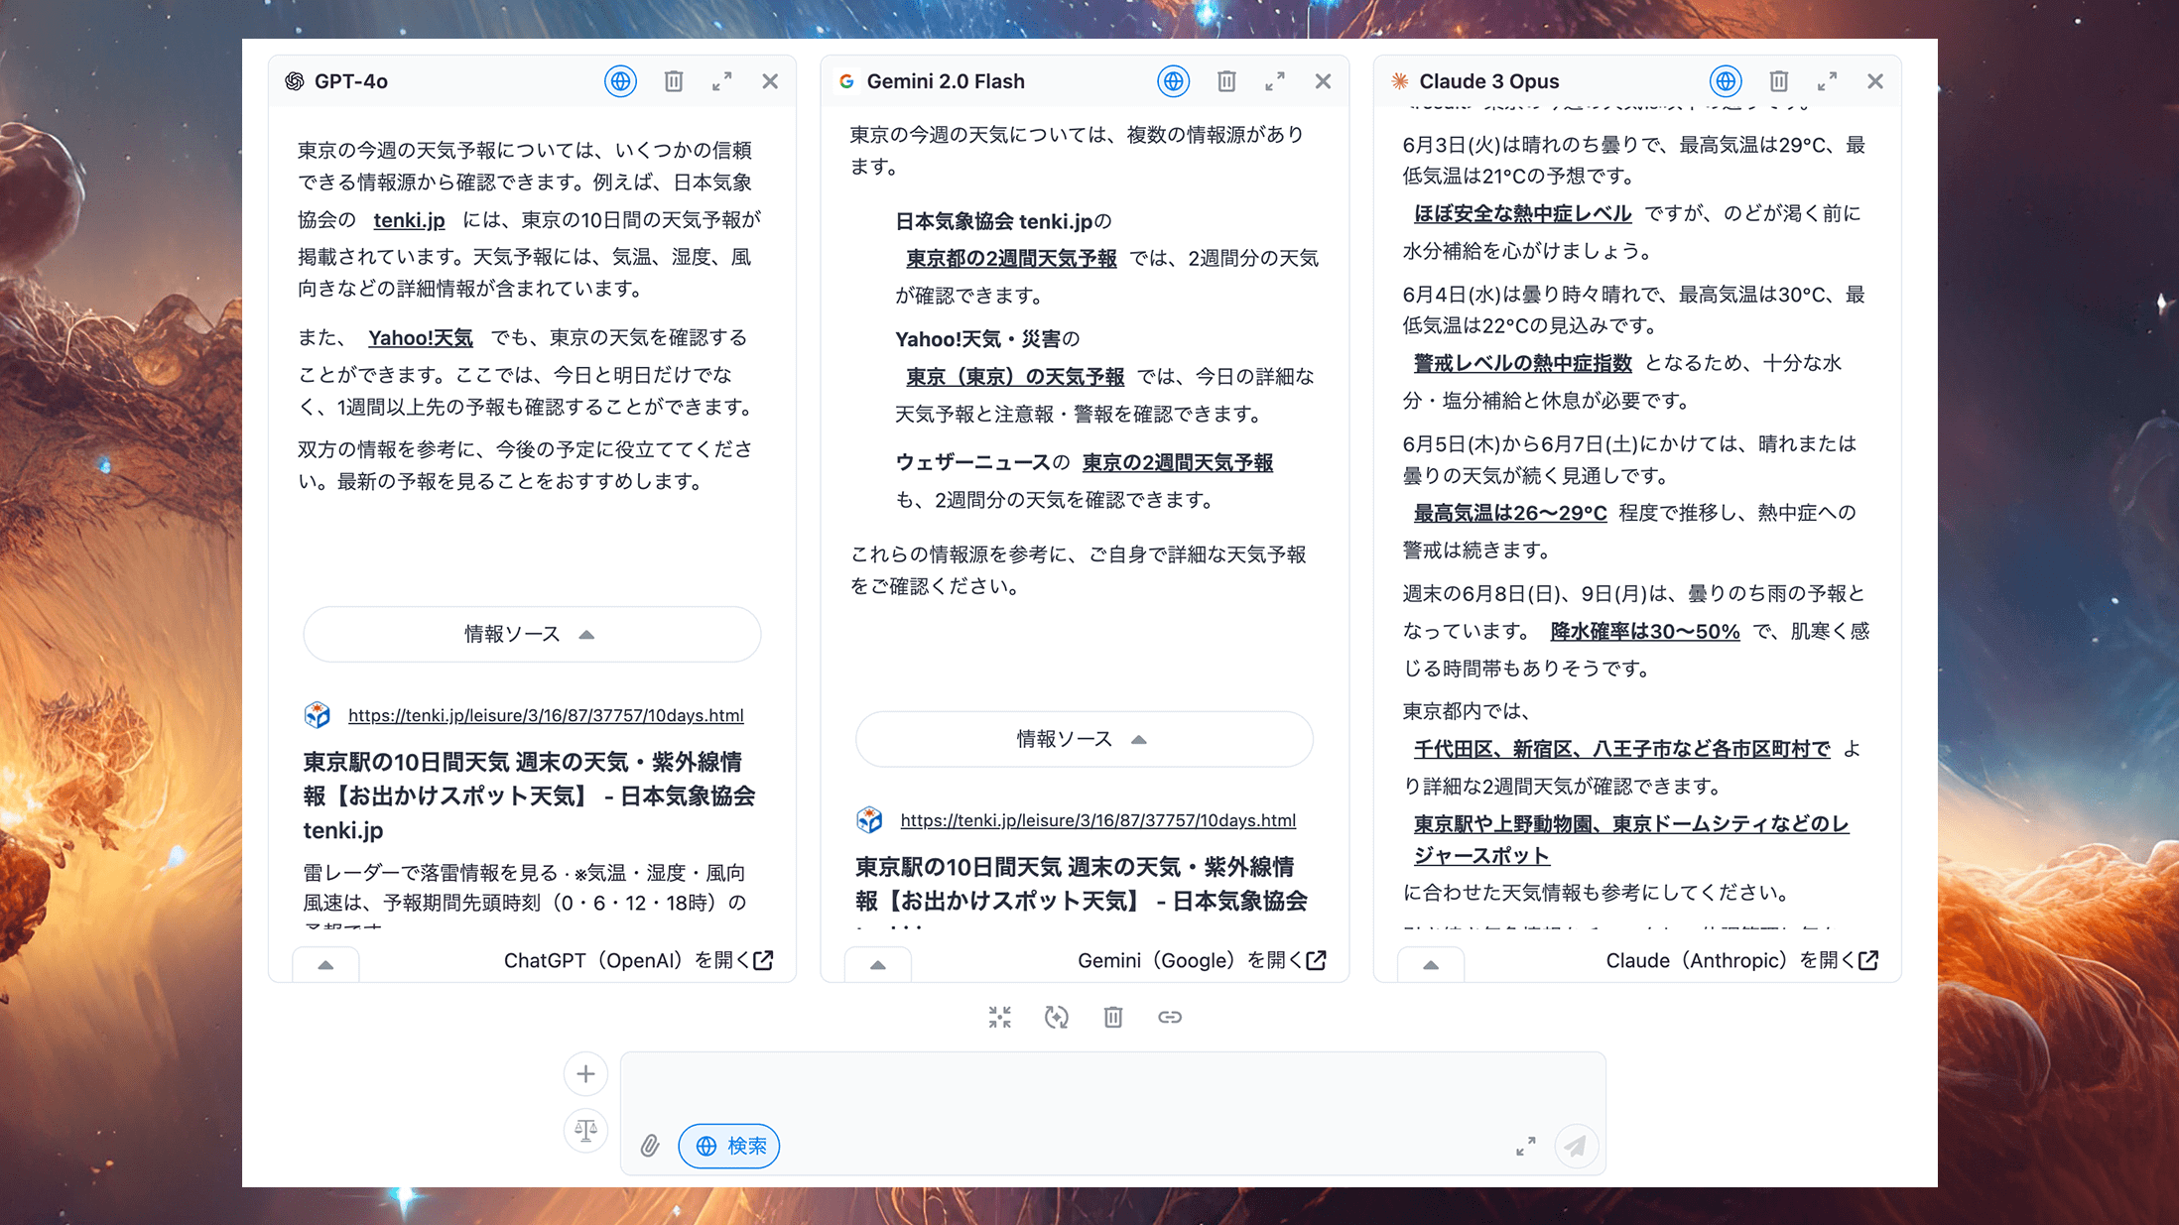Expand the Claude panel's bottom chevron
2179x1225 pixels.
coord(1431,962)
